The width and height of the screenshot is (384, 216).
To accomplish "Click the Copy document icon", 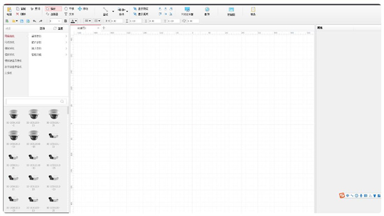I will click(x=18, y=9).
